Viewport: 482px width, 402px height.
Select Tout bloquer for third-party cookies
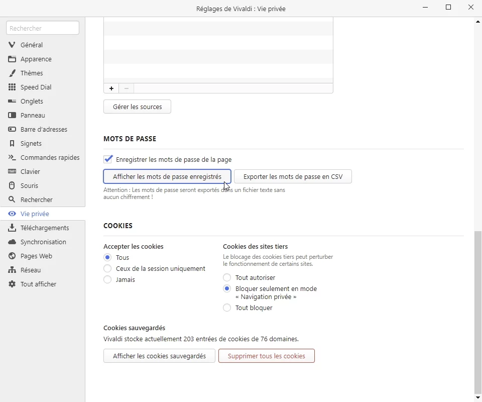[227, 308]
